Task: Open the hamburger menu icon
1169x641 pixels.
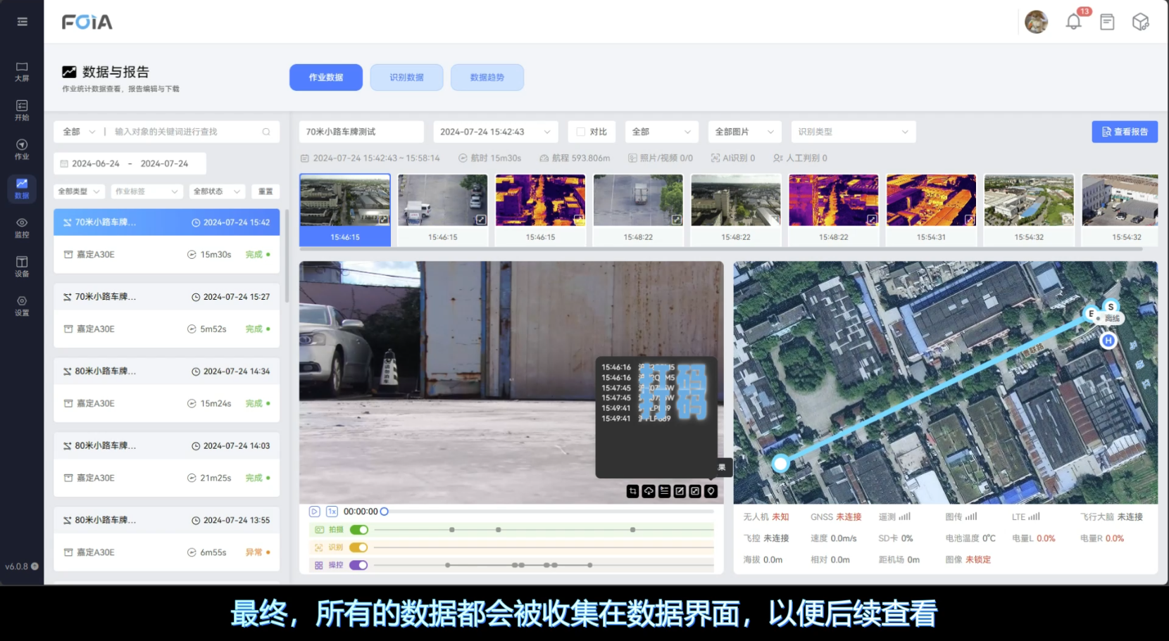Action: pyautogui.click(x=22, y=22)
